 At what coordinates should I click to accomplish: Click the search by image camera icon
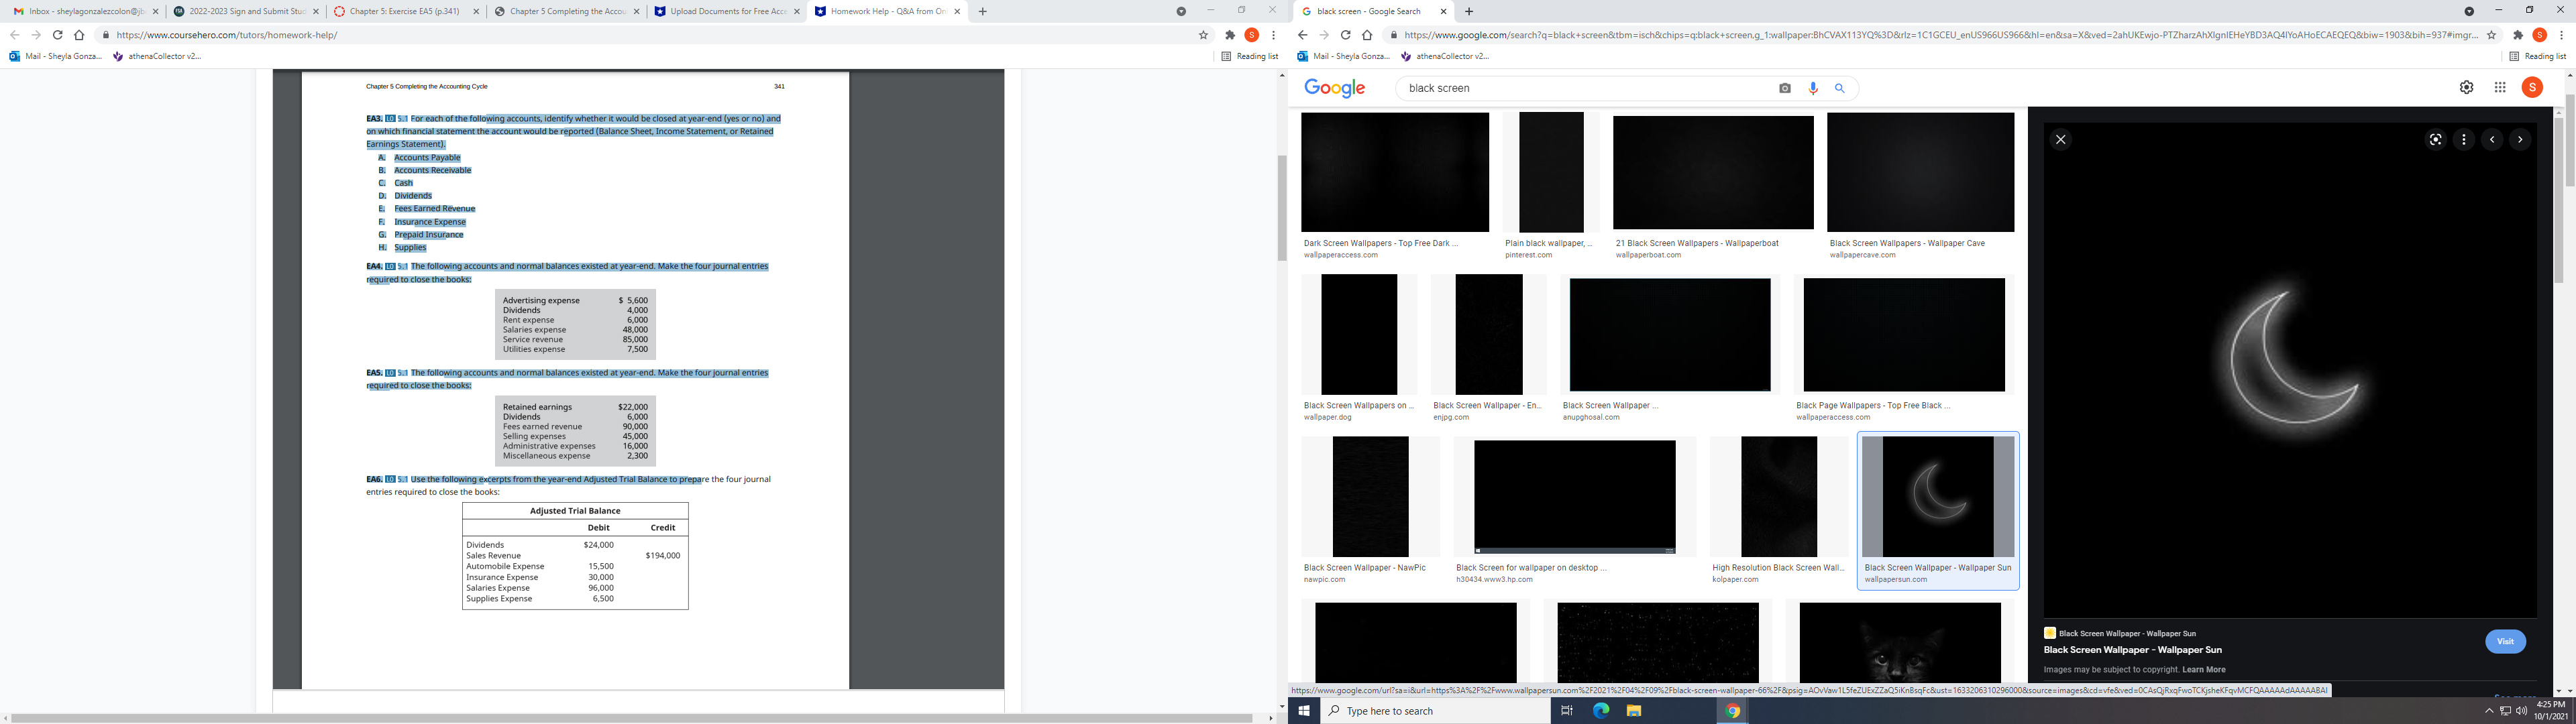click(x=1785, y=88)
